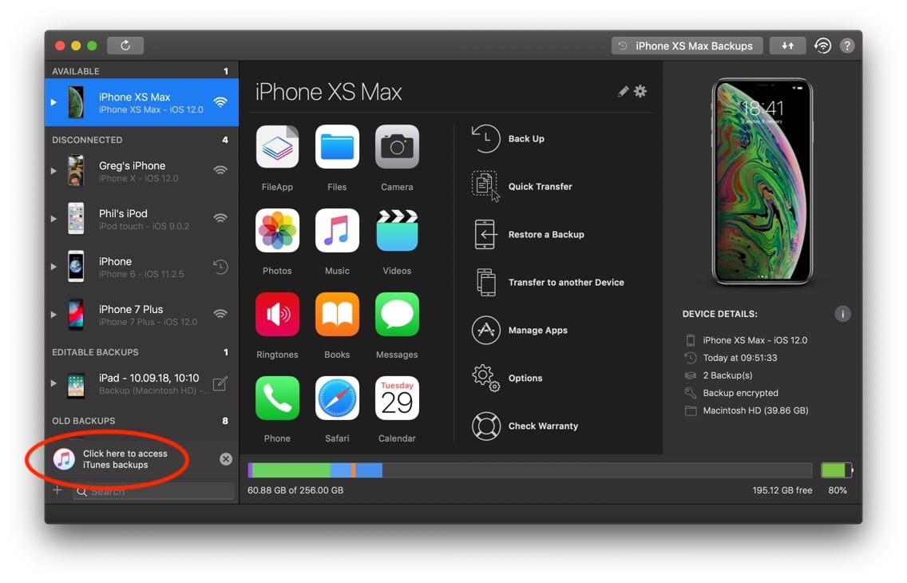Open the Photos app icon

pos(277,231)
